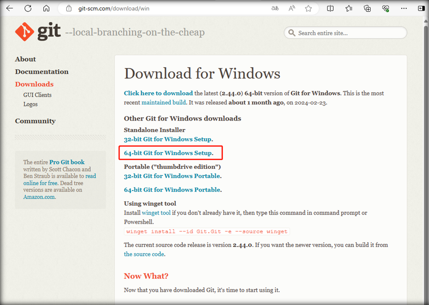The image size is (429, 305).
Task: Start Read Aloud from the address bar
Action: [292, 8]
